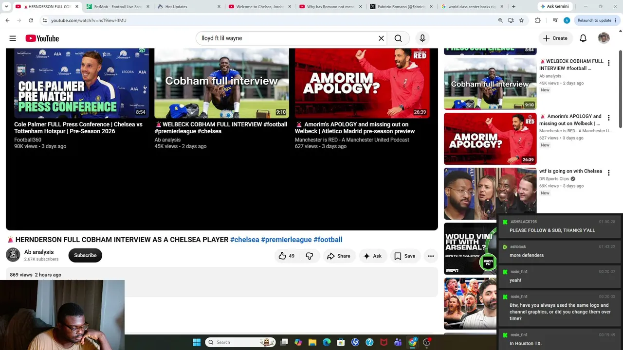Open YouTube notifications bell
This screenshot has width=623, height=350.
pyautogui.click(x=583, y=38)
